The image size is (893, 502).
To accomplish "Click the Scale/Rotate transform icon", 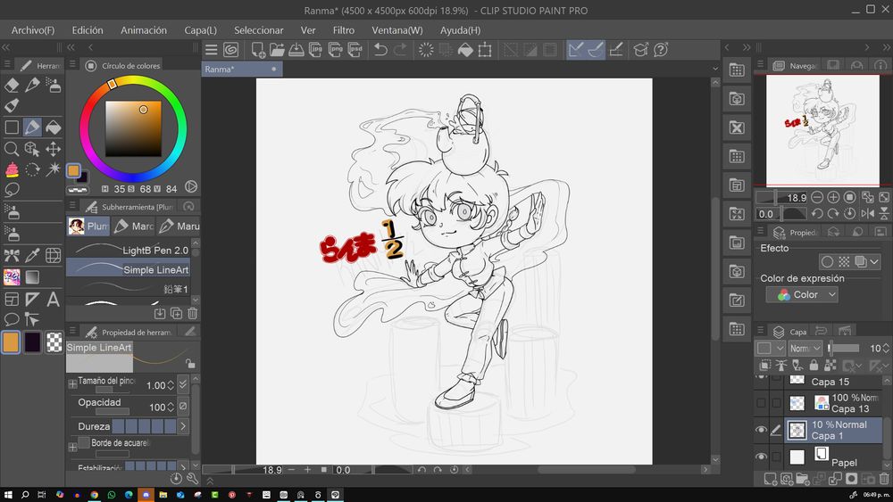I will click(485, 50).
